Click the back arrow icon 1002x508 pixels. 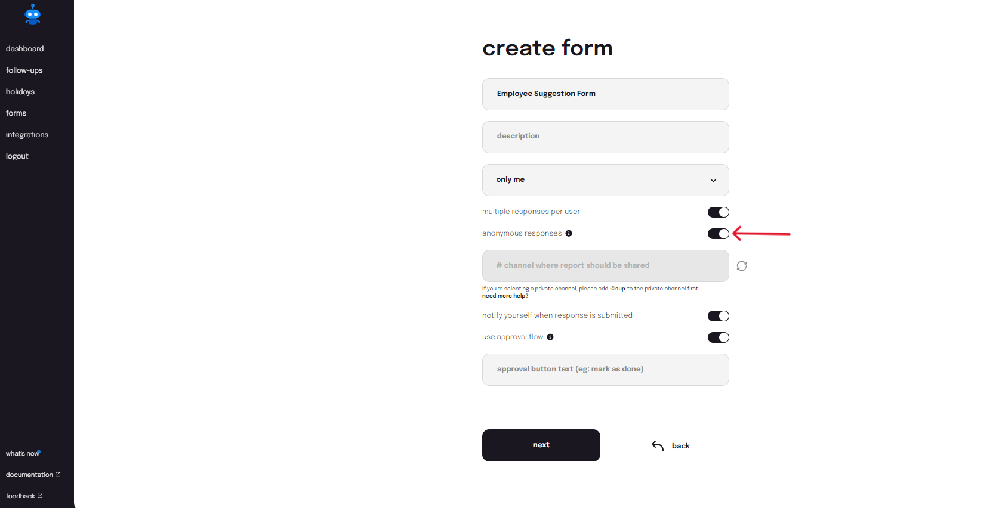tap(658, 446)
